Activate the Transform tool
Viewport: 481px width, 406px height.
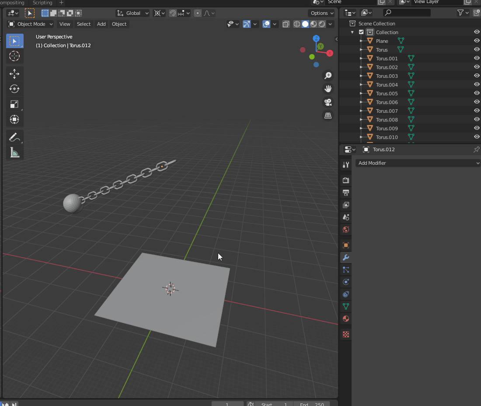pyautogui.click(x=14, y=119)
